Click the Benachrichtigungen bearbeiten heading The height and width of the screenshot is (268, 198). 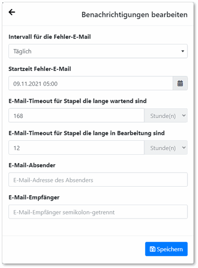tap(134, 14)
